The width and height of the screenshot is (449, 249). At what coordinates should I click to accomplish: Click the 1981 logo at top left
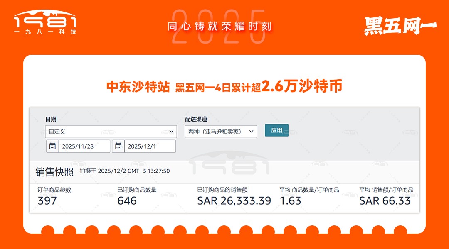click(45, 22)
